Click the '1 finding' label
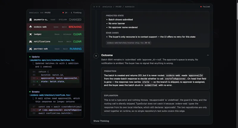 [76, 12]
